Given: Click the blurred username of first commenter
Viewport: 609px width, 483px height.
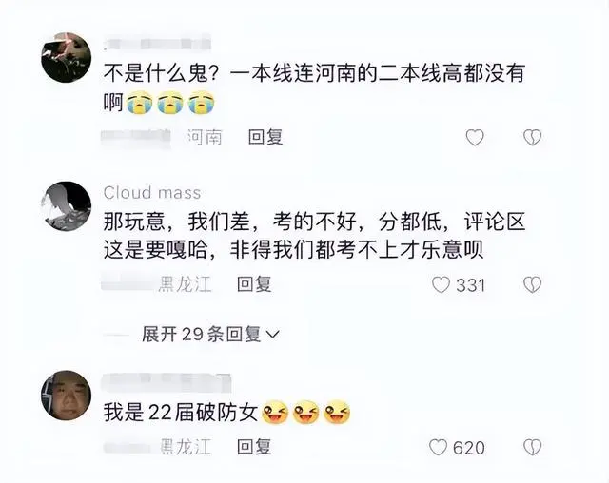Looking at the screenshot, I should [157, 42].
